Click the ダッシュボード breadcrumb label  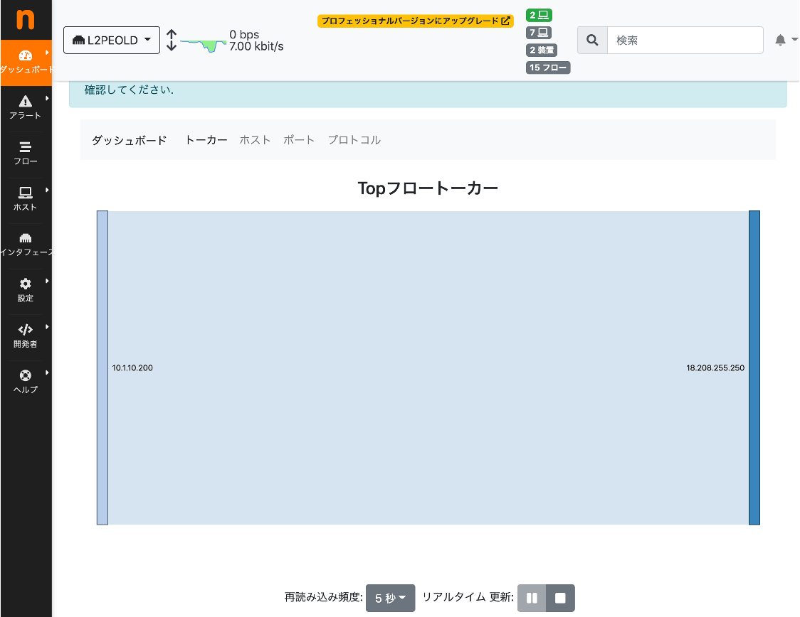pos(129,140)
